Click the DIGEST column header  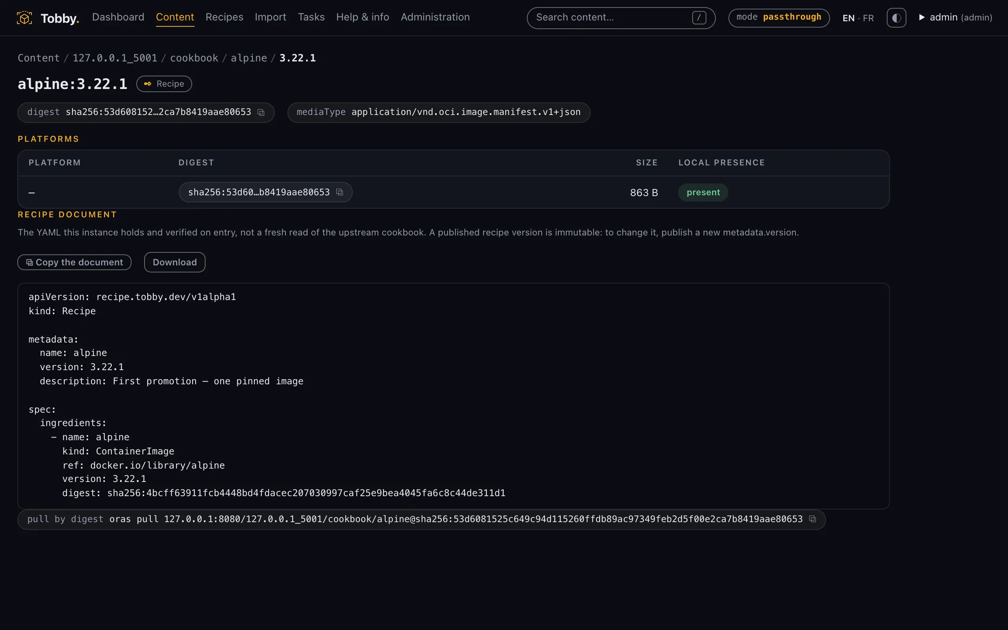(x=196, y=163)
